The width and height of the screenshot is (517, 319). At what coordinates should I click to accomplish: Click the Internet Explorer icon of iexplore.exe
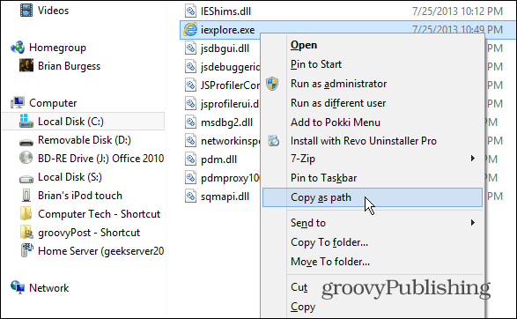tap(190, 30)
